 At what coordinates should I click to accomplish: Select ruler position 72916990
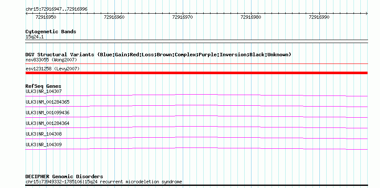(x=319, y=17)
